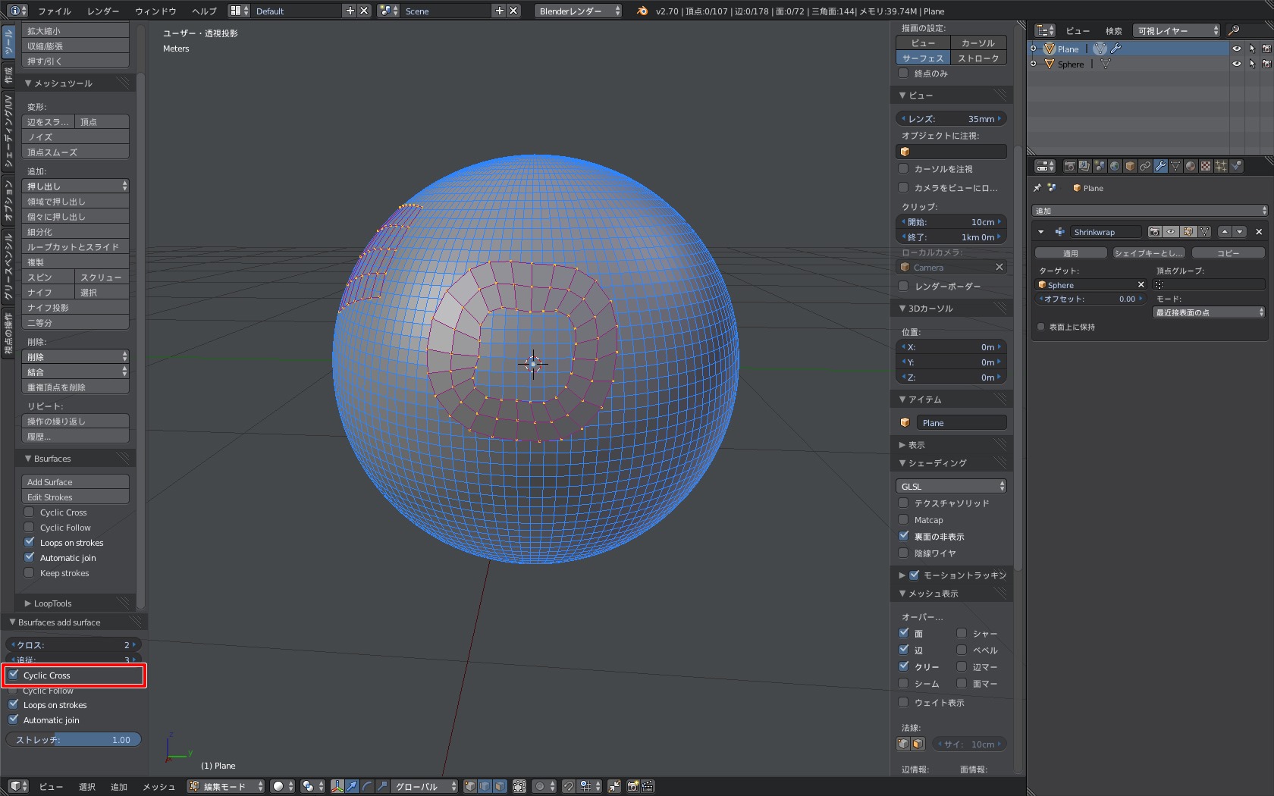Image resolution: width=1274 pixels, height=796 pixels.
Task: Toggle snap magnet icon in 3D header
Action: 568,786
